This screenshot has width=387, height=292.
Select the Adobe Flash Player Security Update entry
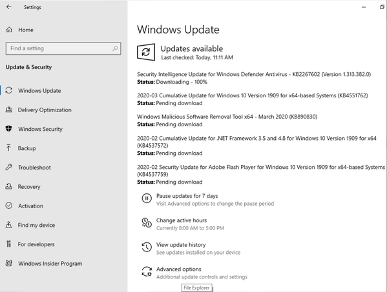pyautogui.click(x=261, y=170)
